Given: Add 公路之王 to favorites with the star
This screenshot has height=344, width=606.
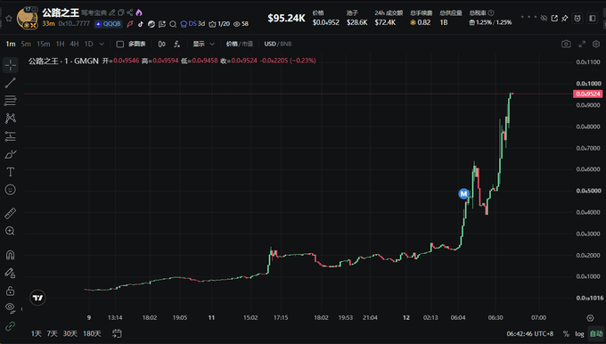Looking at the screenshot, I should [9, 18].
